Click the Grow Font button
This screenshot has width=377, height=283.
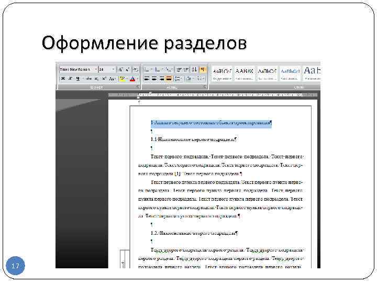(120, 69)
